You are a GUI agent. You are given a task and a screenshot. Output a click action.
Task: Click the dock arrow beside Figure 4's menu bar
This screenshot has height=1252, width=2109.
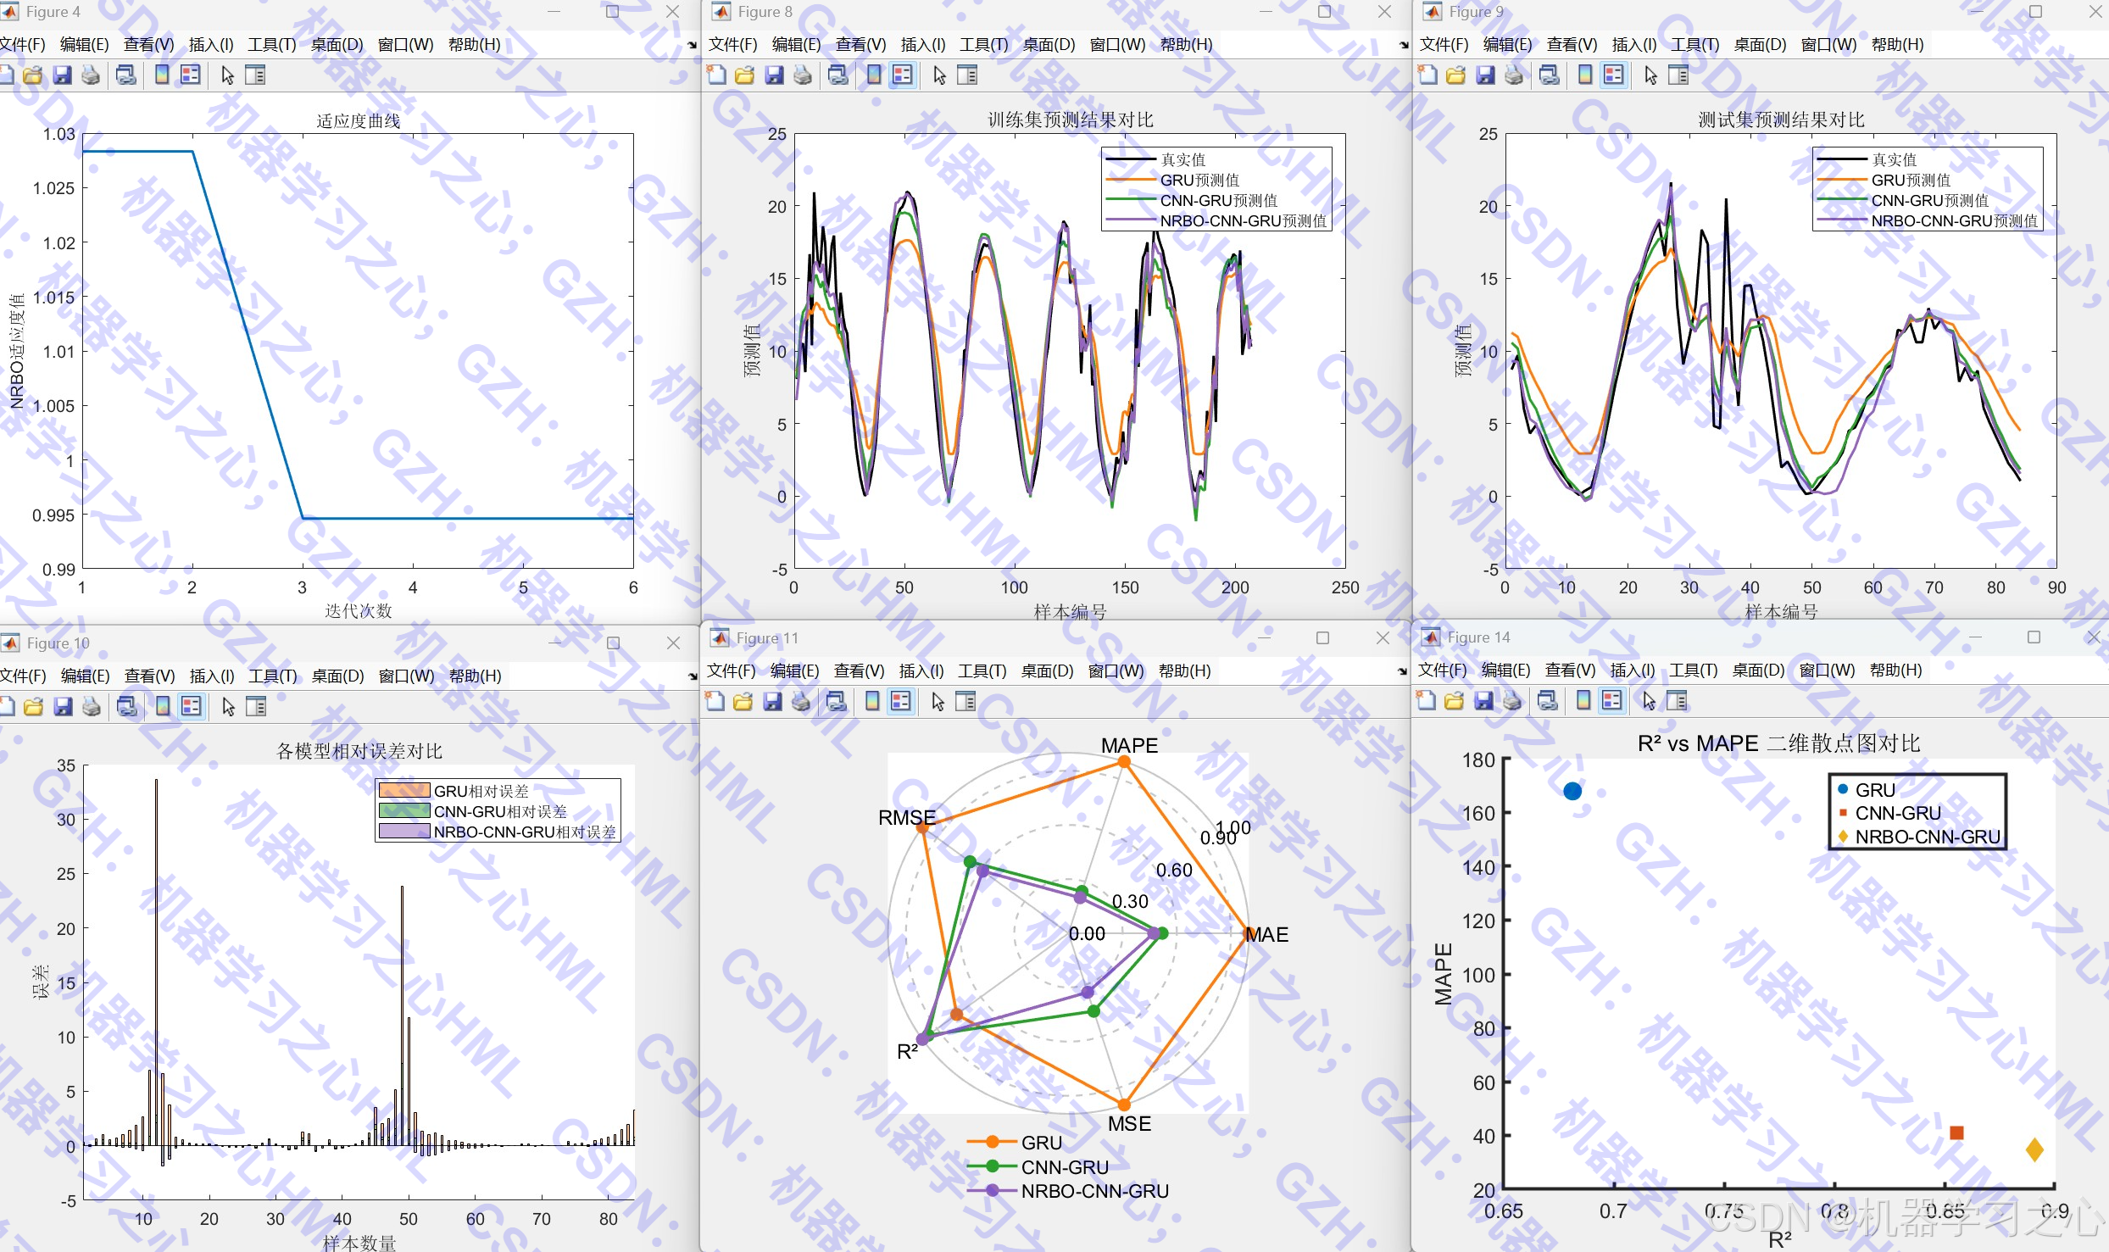coord(693,45)
